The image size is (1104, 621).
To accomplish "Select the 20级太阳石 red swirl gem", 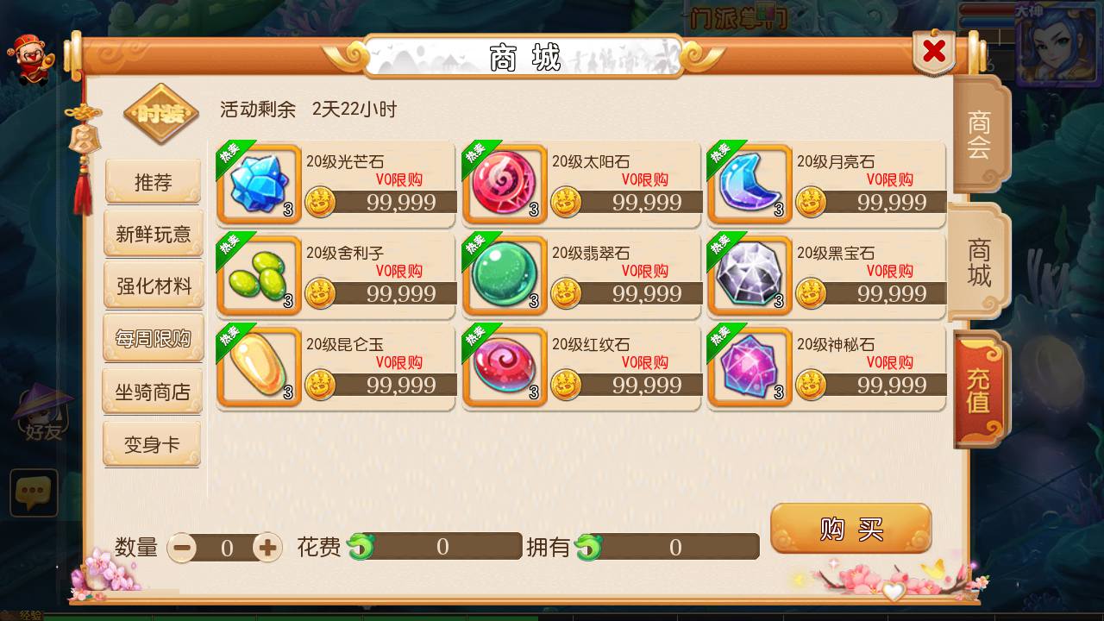I will tap(505, 184).
